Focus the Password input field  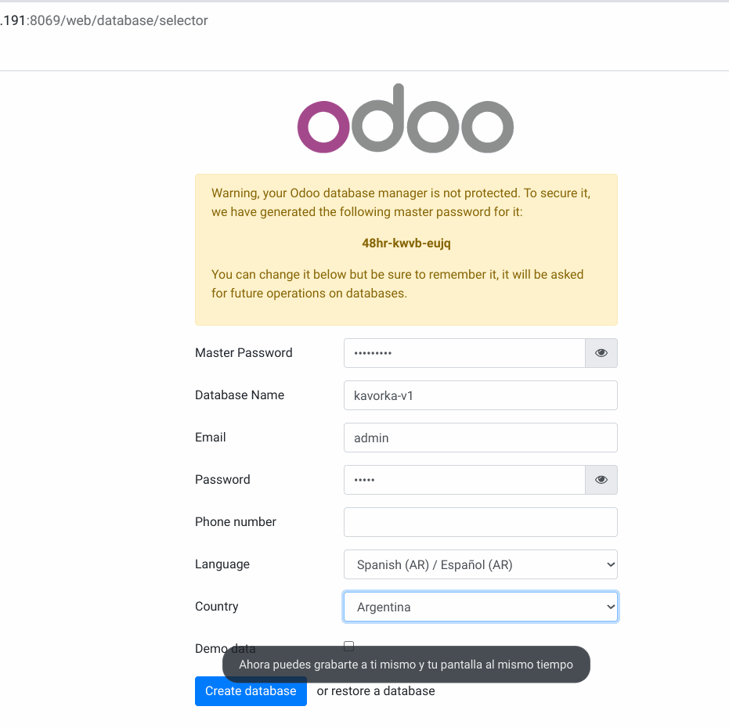pos(464,480)
